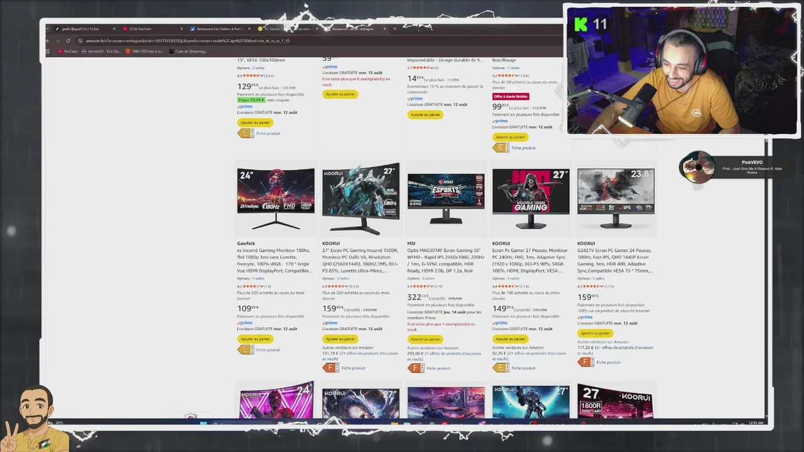Viewport: 804px width, 452px height.
Task: Open energy label F for KOORUI 27" curved monitor
Action: point(330,368)
